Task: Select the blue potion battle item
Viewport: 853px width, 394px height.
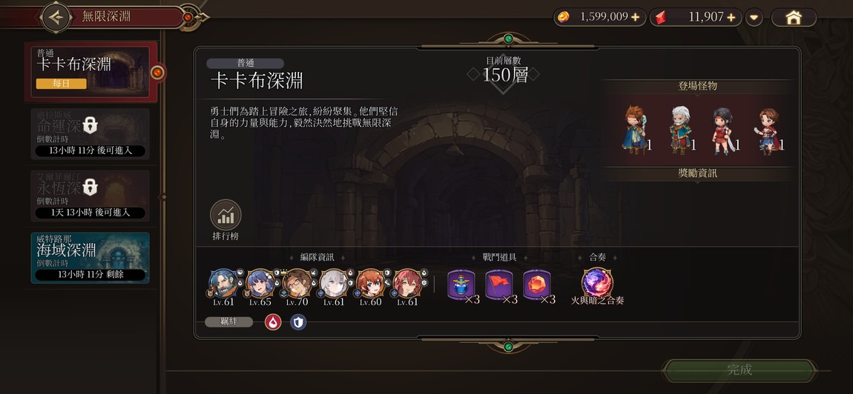Action: 461,284
